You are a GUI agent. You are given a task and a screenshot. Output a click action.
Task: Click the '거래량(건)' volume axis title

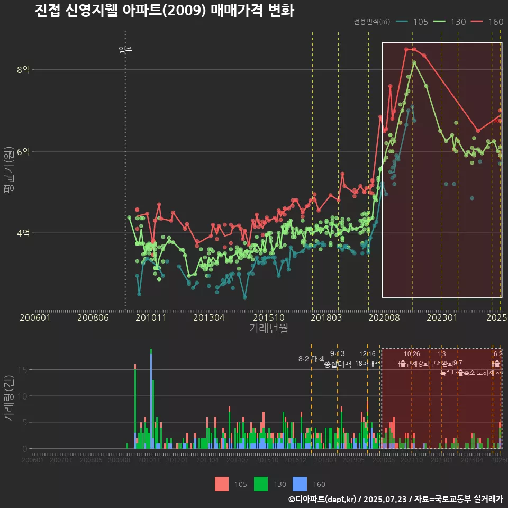click(9, 398)
